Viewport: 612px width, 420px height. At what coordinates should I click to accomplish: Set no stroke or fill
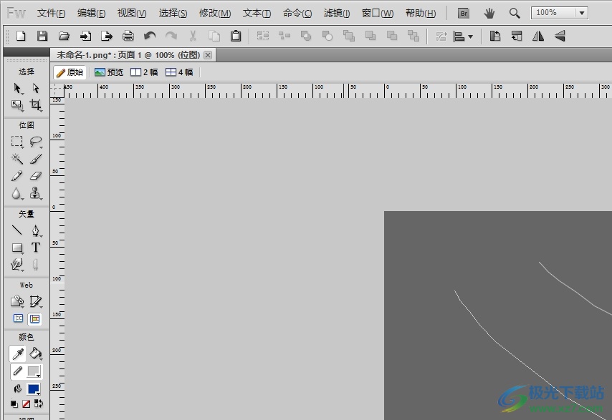(26, 404)
